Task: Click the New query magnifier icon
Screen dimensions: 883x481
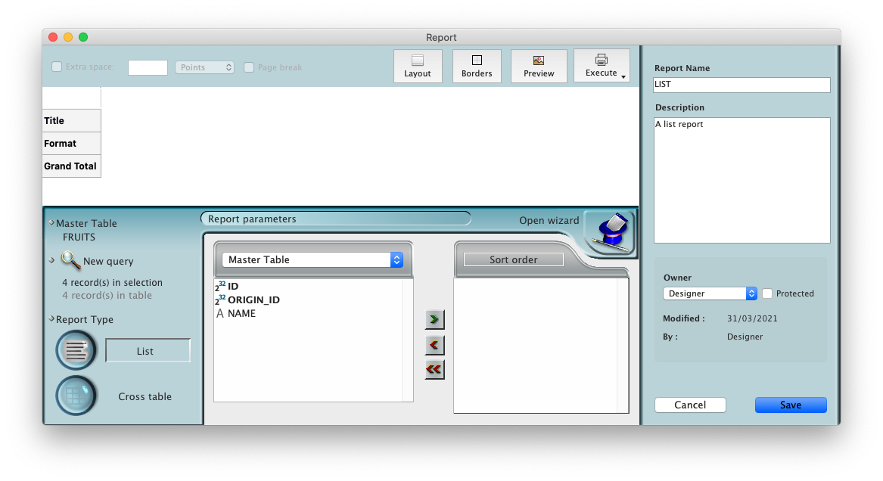Action: 70,260
